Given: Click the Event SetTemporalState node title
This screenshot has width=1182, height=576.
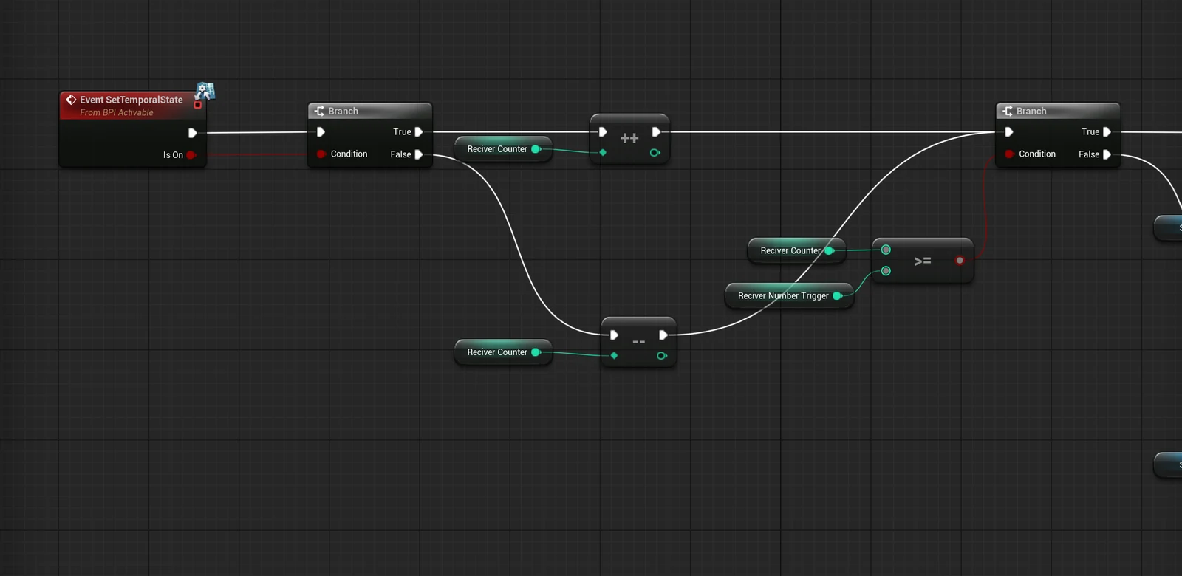Looking at the screenshot, I should 131,100.
